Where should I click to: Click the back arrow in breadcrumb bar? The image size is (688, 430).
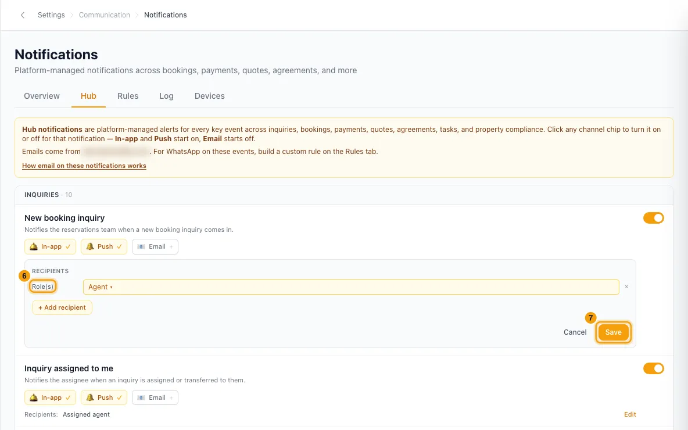click(23, 15)
